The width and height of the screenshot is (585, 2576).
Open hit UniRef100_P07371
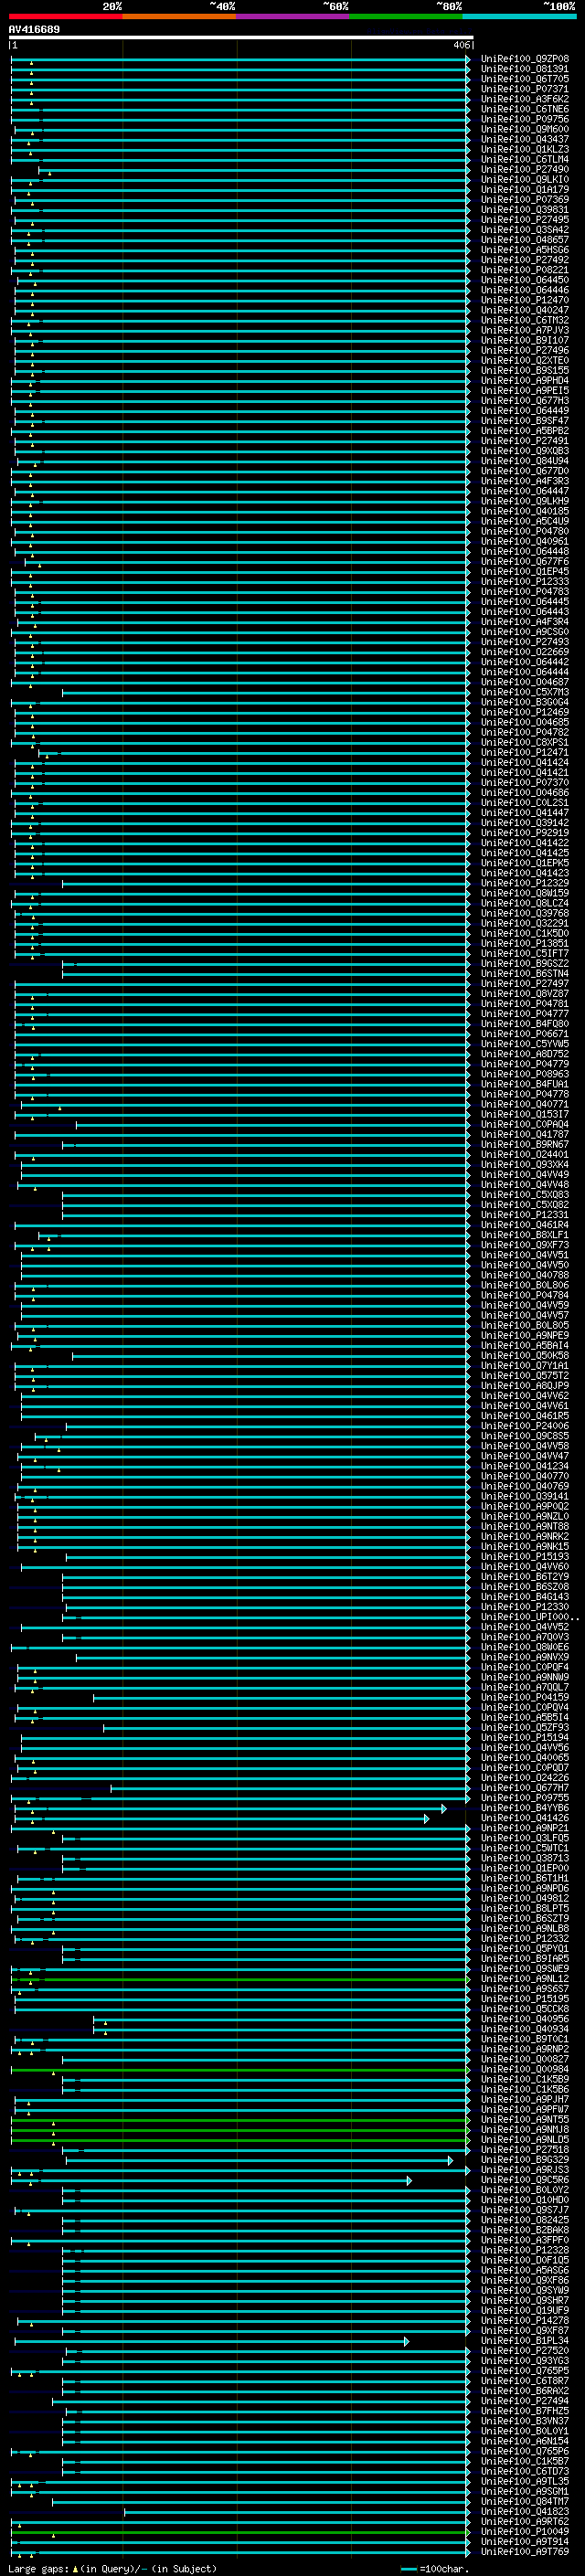pyautogui.click(x=524, y=89)
